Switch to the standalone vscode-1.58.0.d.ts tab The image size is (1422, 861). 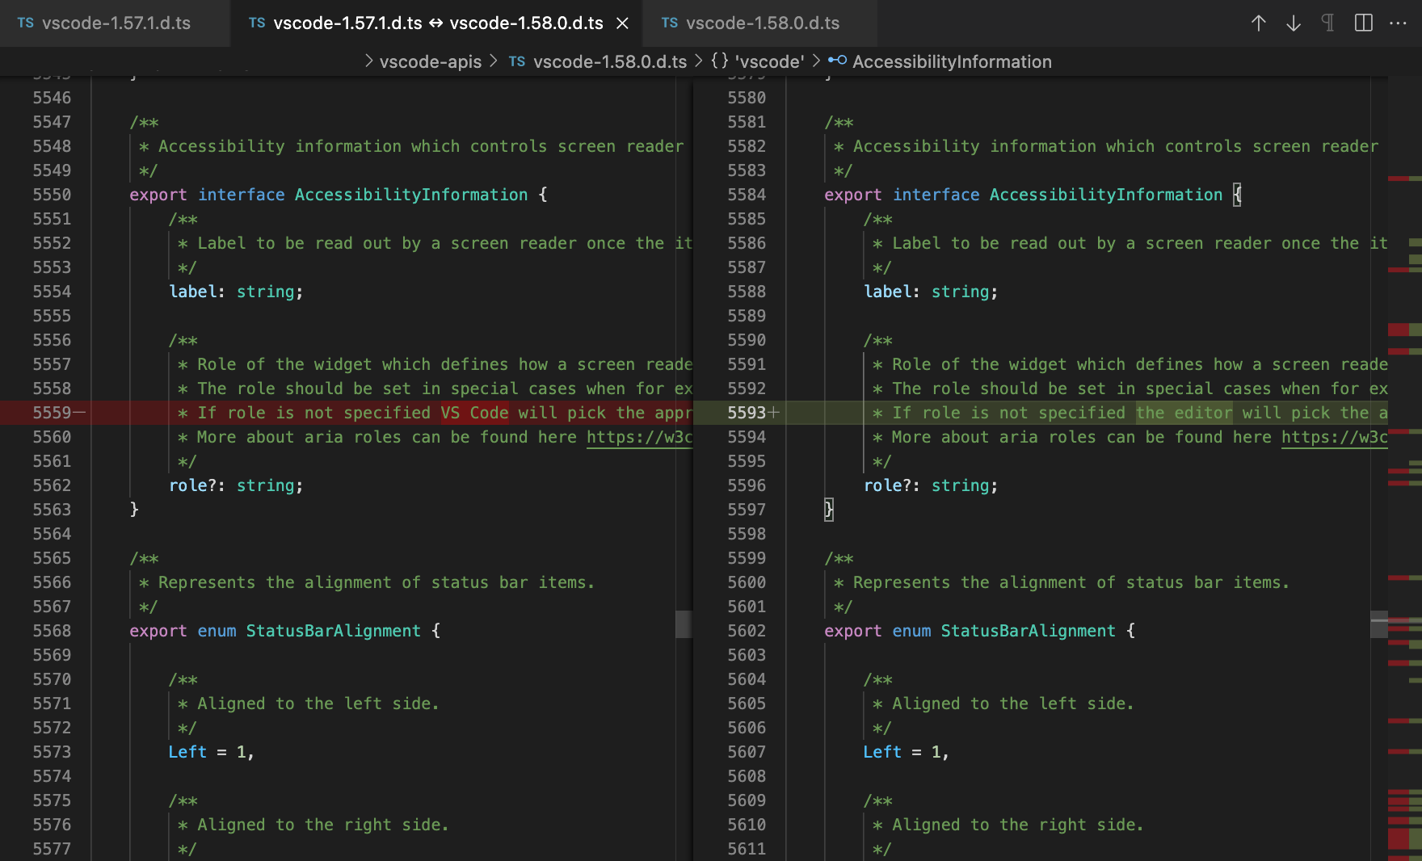[x=762, y=23]
